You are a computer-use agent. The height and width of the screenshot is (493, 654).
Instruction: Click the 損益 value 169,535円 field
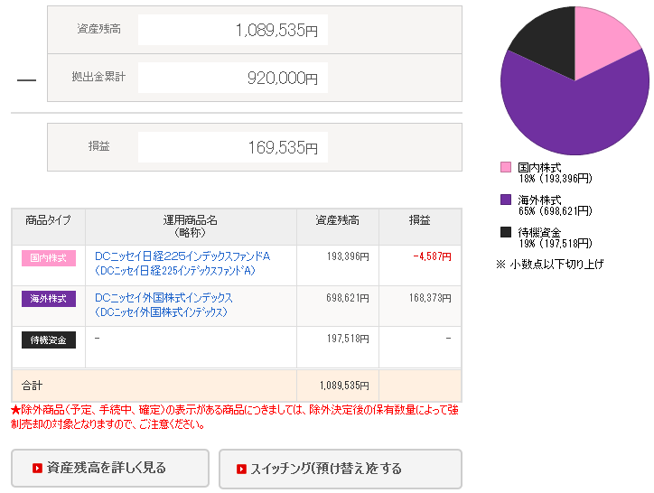tap(233, 147)
